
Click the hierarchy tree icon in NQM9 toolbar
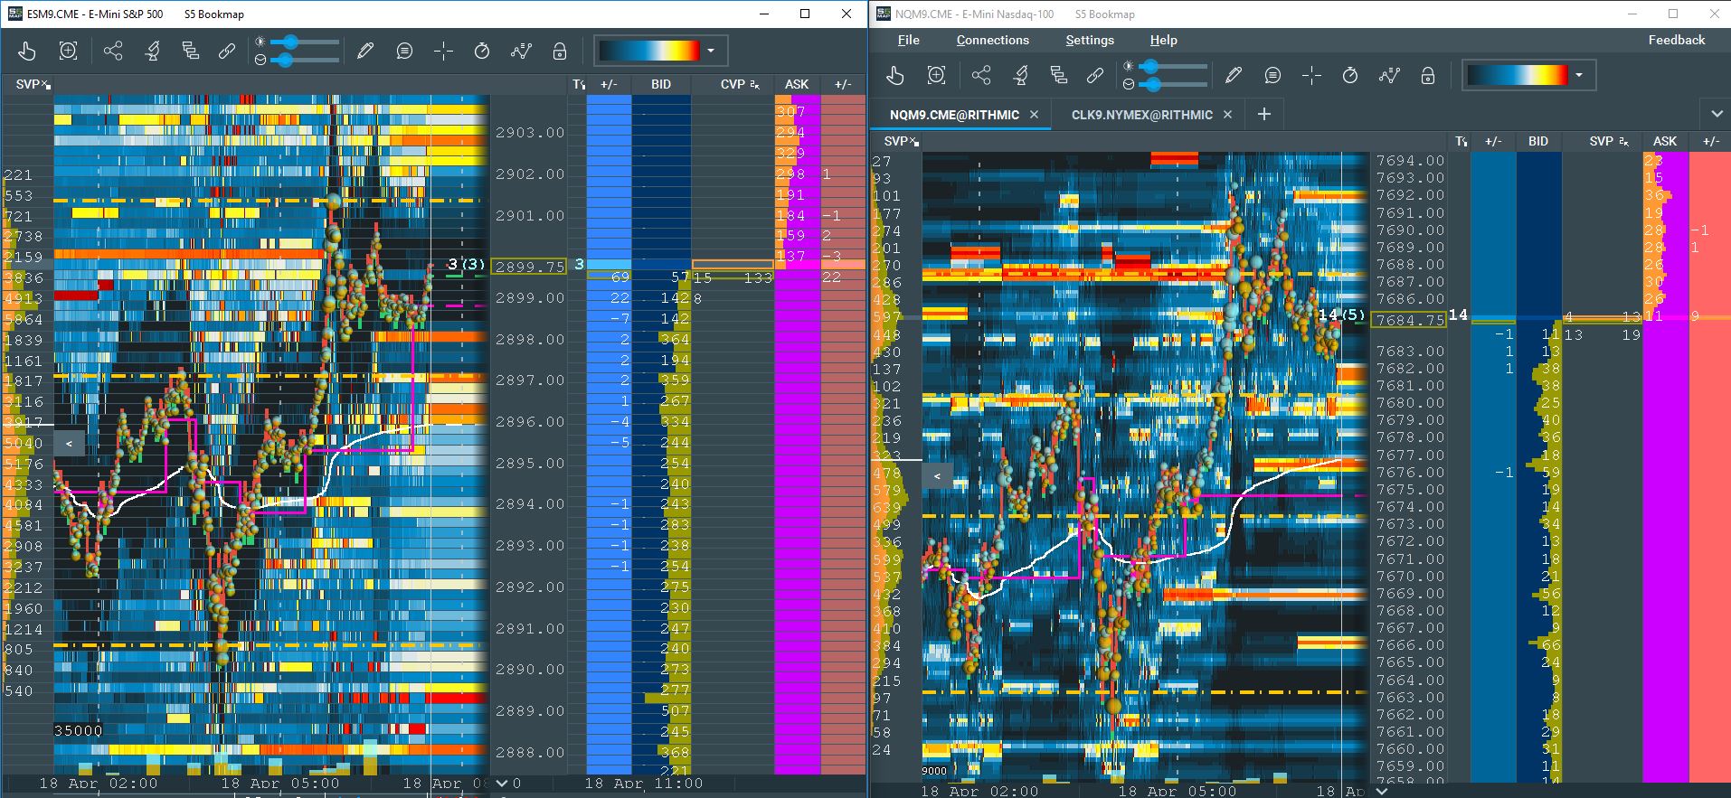pos(1058,76)
